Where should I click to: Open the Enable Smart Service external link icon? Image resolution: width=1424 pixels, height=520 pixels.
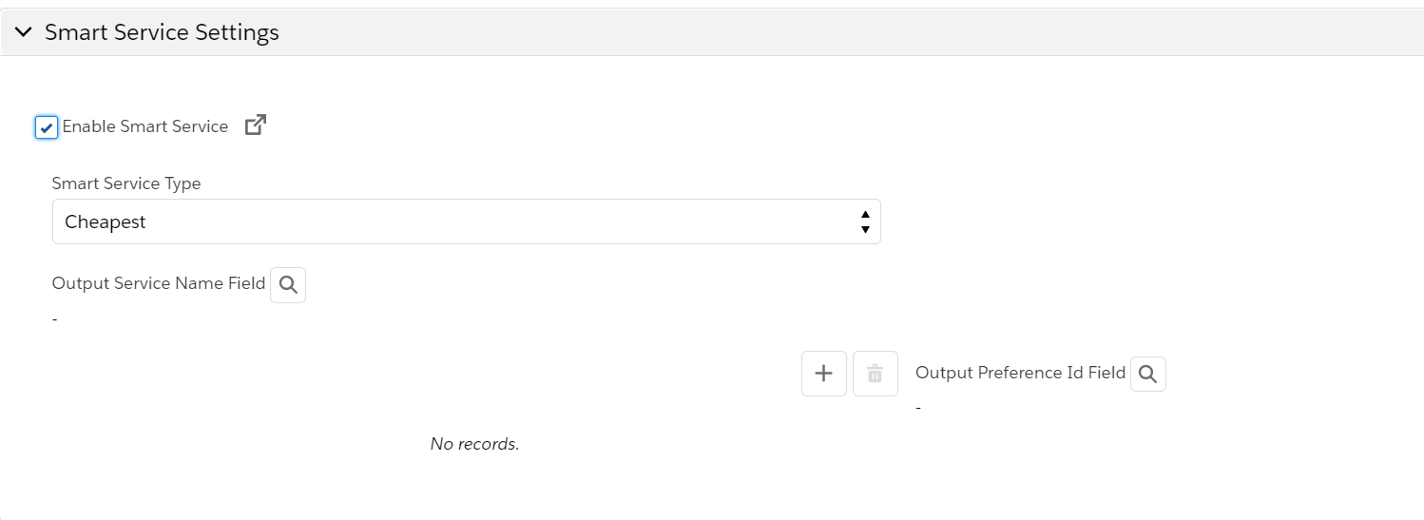click(x=256, y=125)
